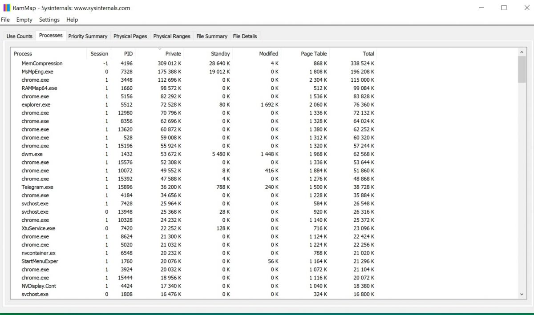534x315 pixels.
Task: Sort by the Session column header
Action: [x=99, y=54]
